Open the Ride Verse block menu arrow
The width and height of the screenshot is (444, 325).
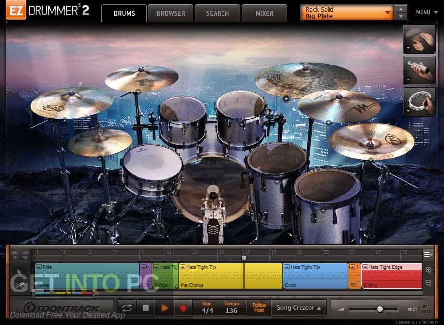pyautogui.click(x=39, y=267)
